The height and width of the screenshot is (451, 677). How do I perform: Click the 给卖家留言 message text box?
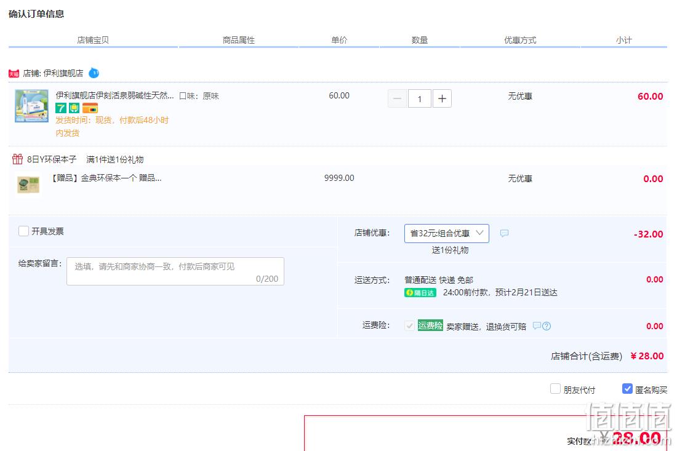pyautogui.click(x=175, y=271)
